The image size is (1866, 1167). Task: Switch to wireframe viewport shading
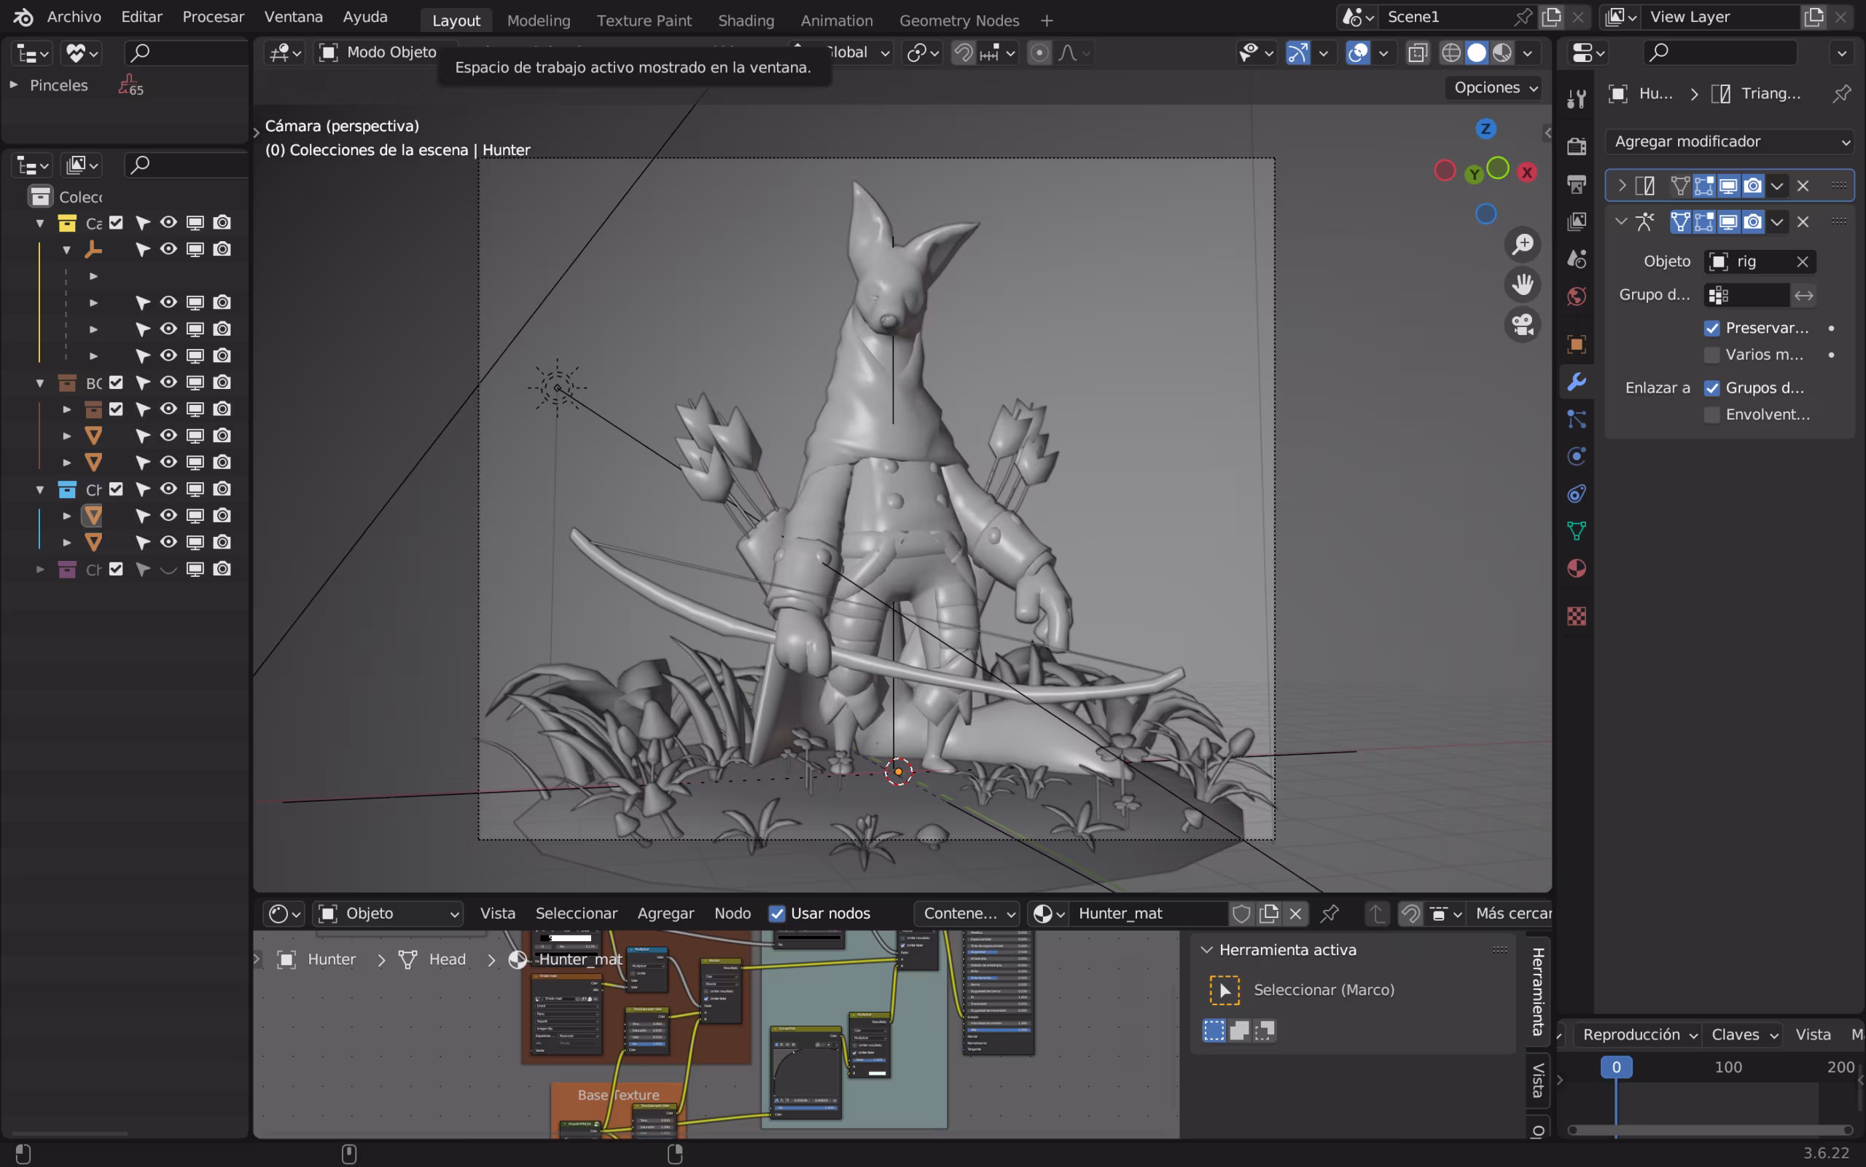point(1451,52)
